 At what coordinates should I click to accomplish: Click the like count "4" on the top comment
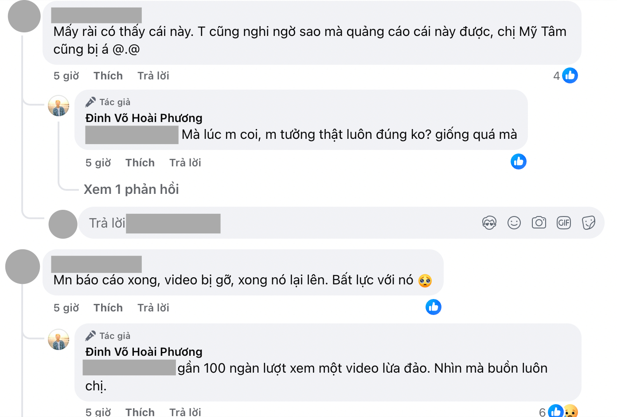pyautogui.click(x=556, y=75)
